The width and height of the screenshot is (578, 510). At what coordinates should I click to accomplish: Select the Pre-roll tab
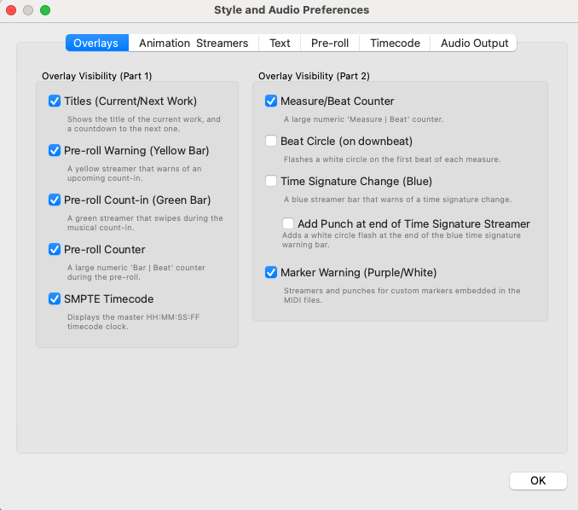click(330, 43)
